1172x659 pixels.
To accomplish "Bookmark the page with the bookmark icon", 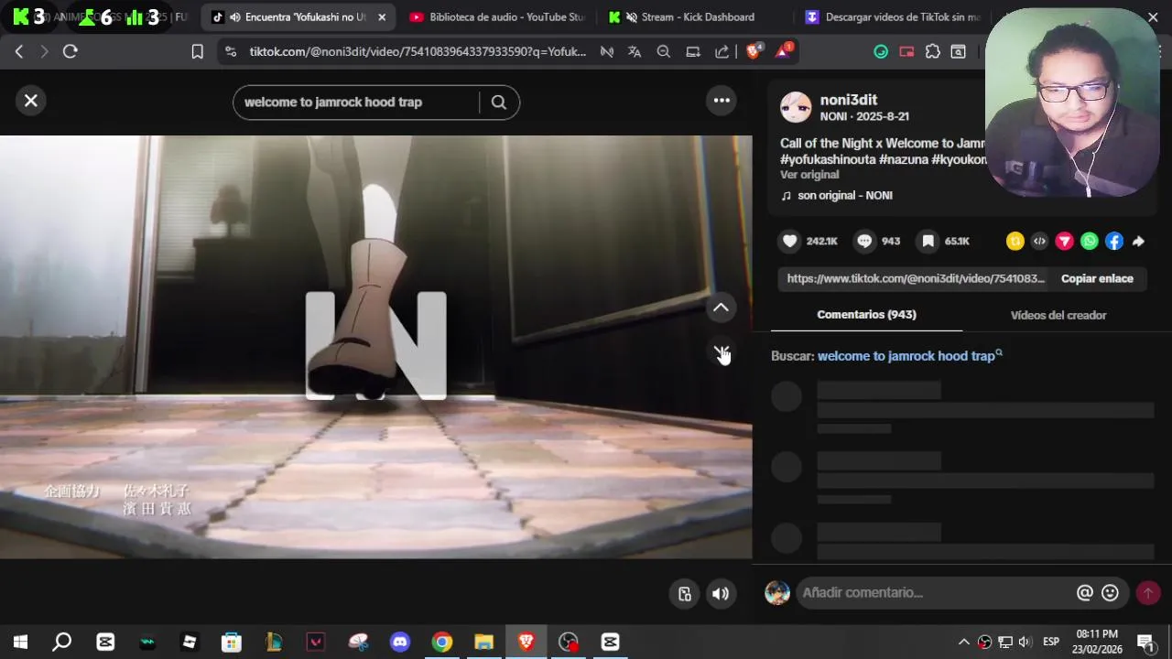I will click(x=197, y=52).
